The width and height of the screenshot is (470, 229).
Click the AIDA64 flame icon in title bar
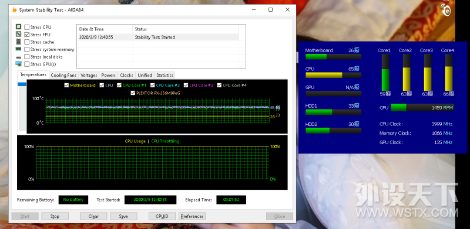[14, 10]
